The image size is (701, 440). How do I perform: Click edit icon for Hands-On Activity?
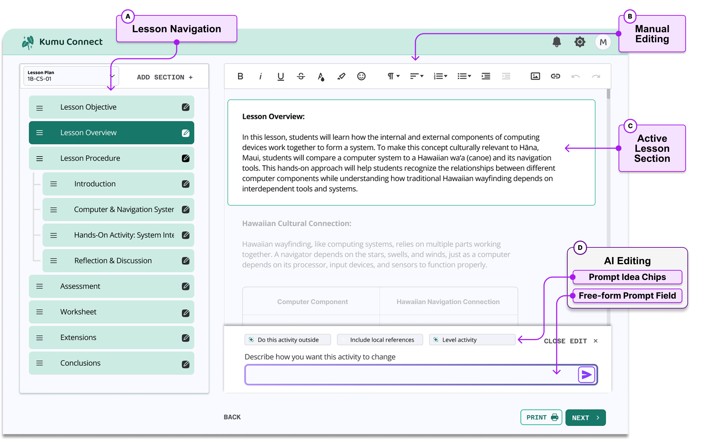point(185,235)
